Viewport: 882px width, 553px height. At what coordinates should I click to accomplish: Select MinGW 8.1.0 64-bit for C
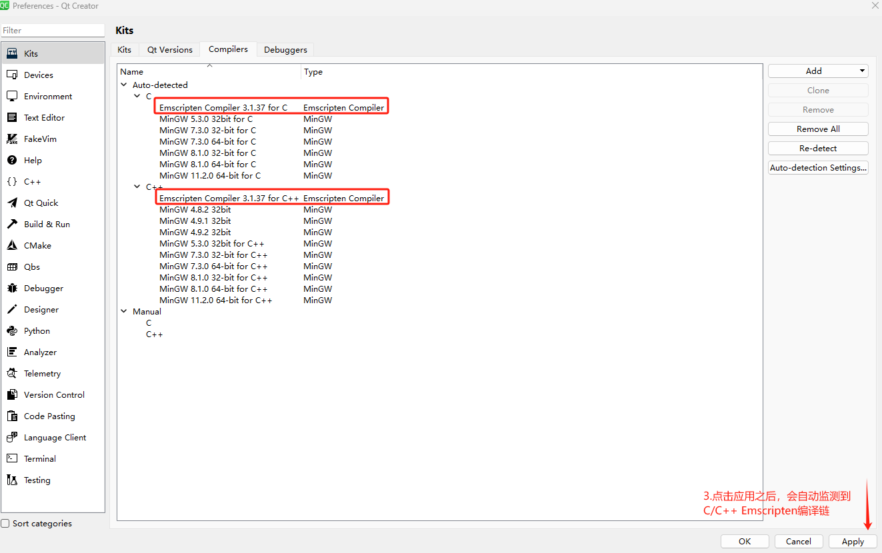[207, 164]
